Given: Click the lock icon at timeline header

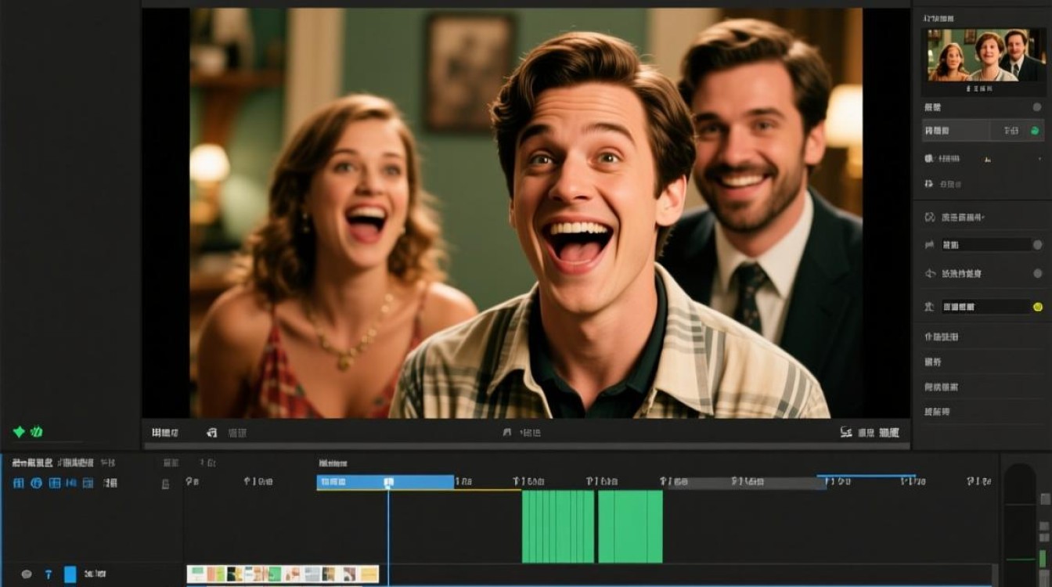Looking at the screenshot, I should pos(165,484).
